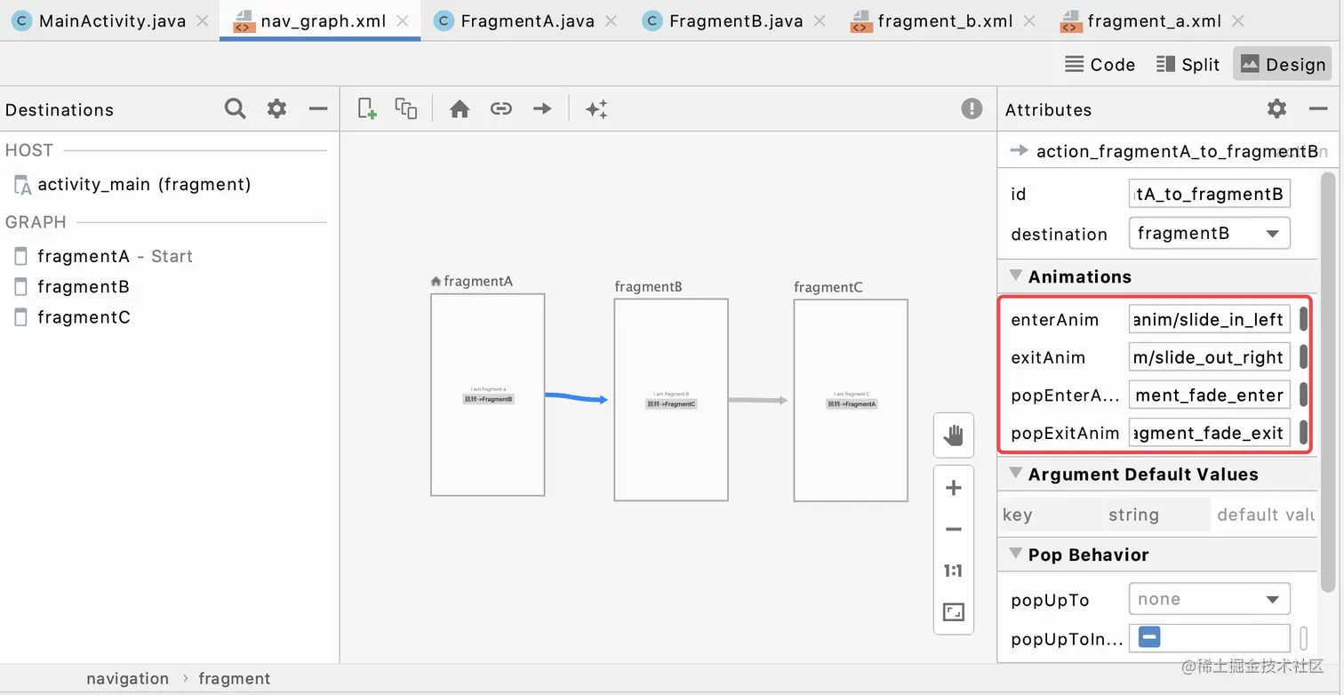This screenshot has height=695, width=1344.
Task: Click the default value argument cell
Action: click(x=1264, y=515)
